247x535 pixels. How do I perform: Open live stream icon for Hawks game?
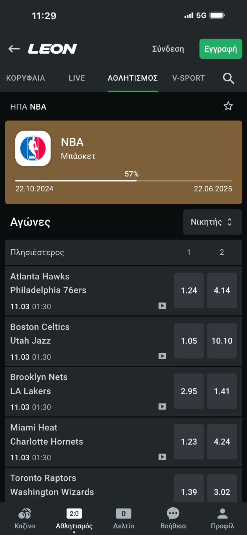pyautogui.click(x=162, y=306)
